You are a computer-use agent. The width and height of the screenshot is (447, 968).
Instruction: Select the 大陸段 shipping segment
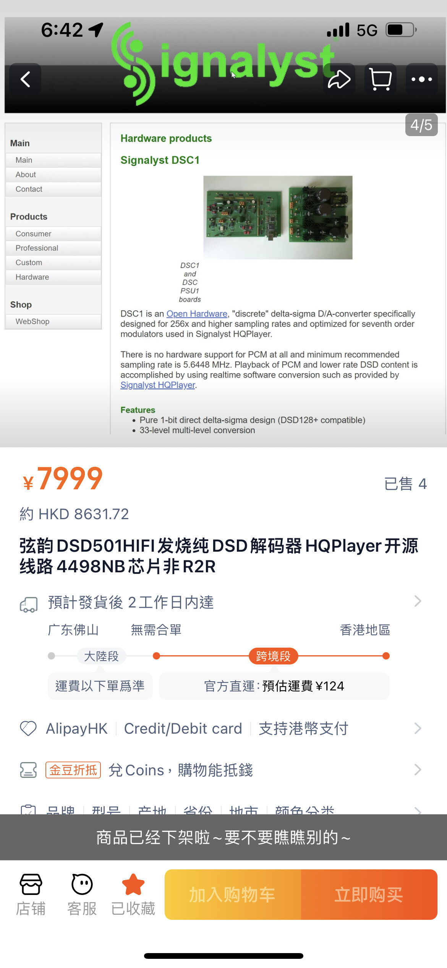coord(101,656)
